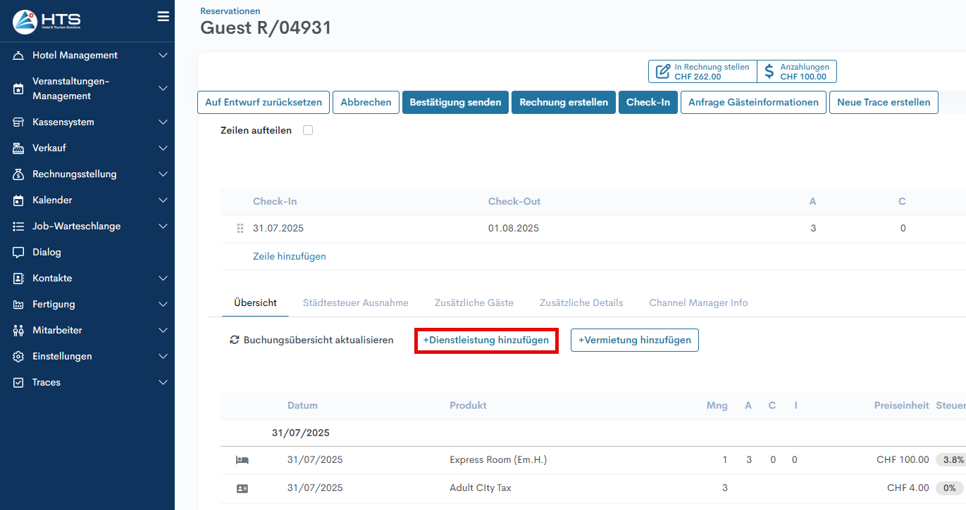Click the drag handle on the 31.07.2025 row
Screen dimensions: 966x510
tap(240, 229)
